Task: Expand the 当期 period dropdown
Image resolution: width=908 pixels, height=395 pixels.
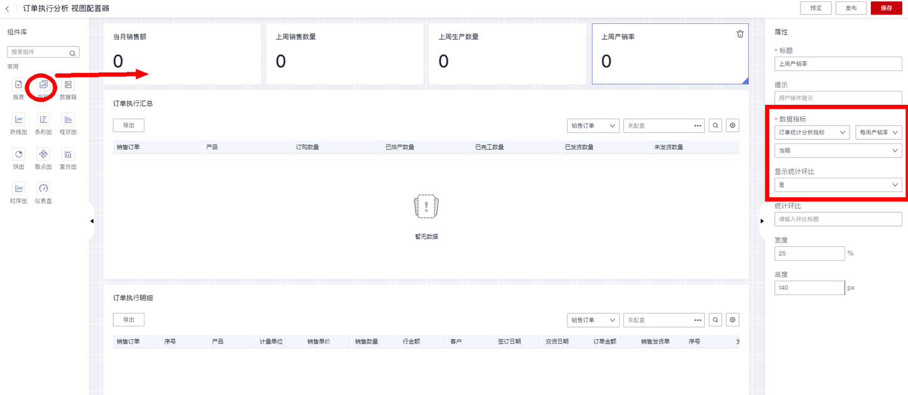Action: [x=838, y=151]
